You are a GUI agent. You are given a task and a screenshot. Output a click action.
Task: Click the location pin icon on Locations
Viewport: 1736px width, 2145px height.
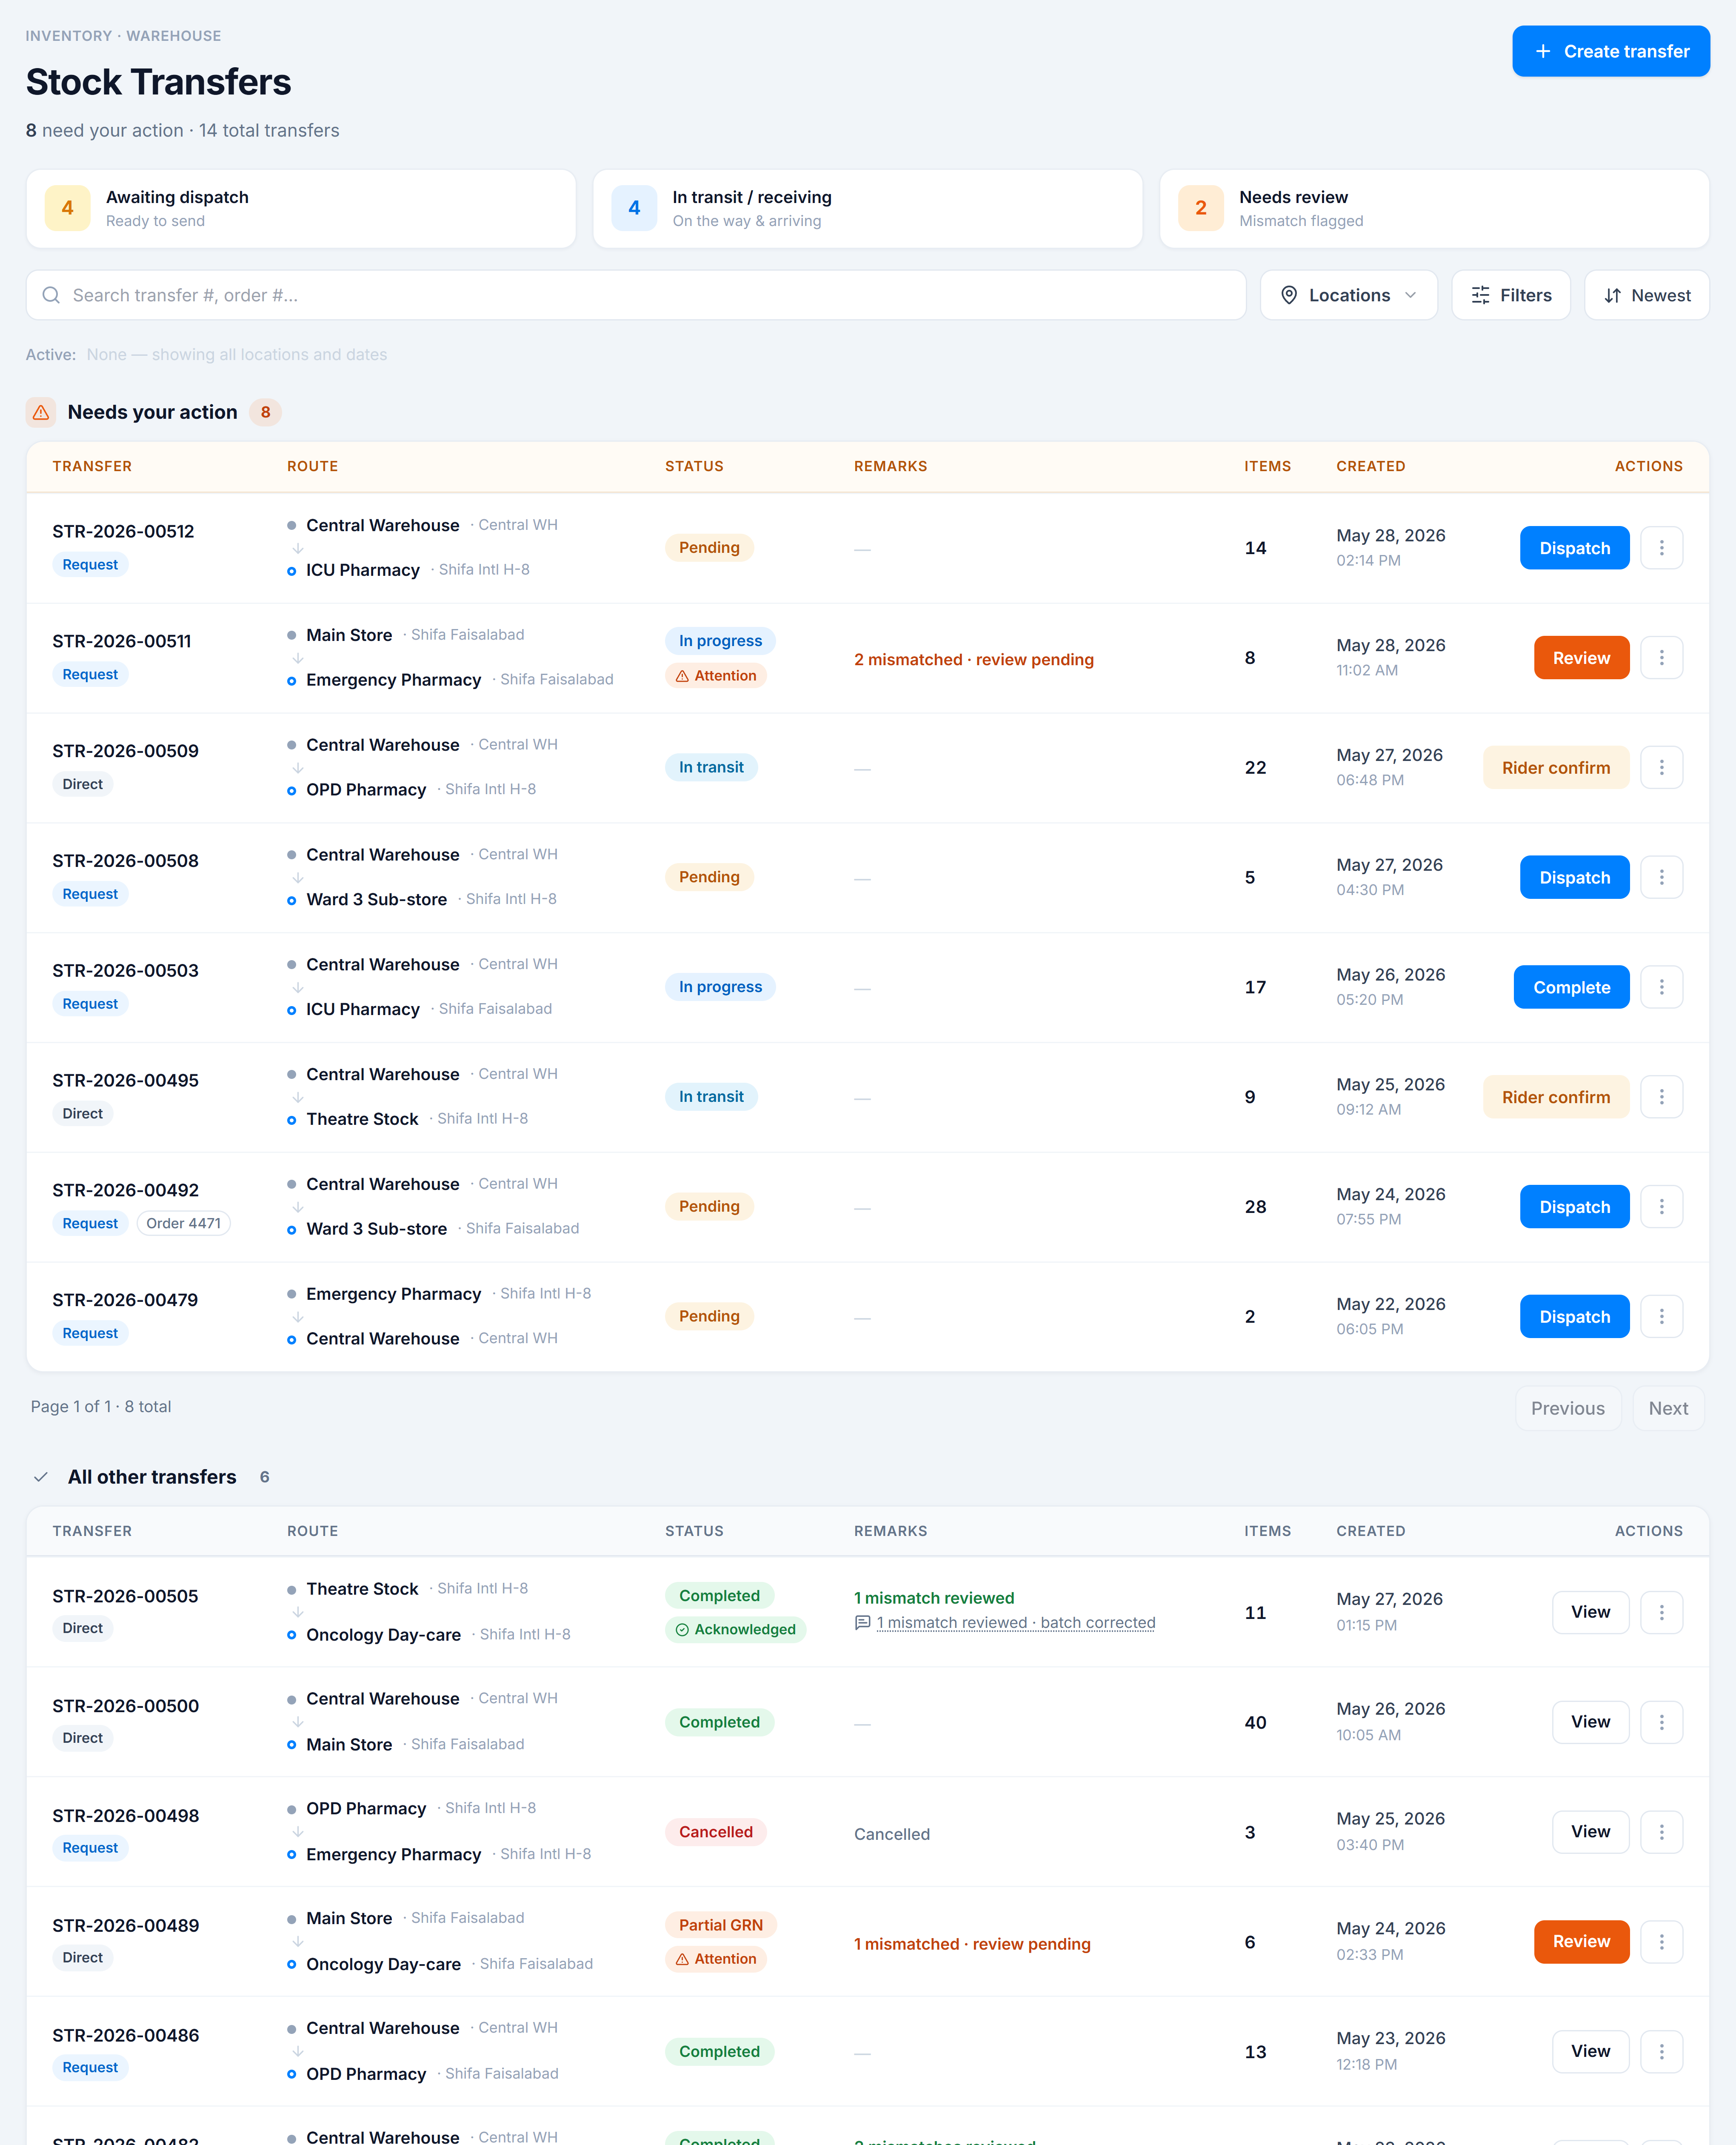point(1289,295)
